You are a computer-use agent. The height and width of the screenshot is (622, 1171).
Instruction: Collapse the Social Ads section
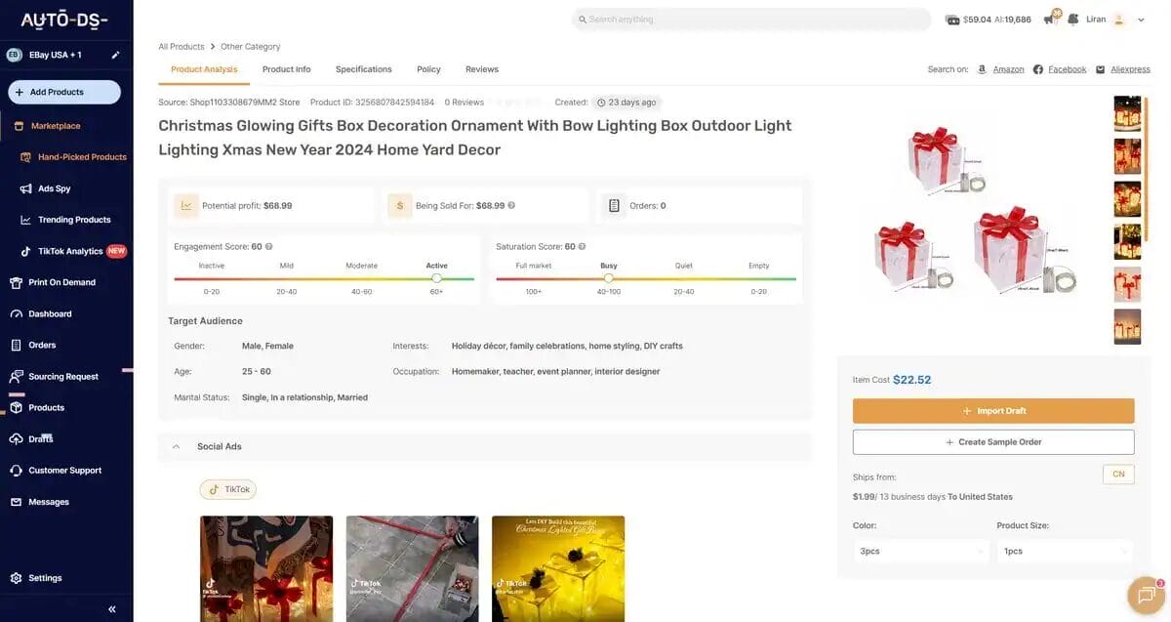(176, 445)
